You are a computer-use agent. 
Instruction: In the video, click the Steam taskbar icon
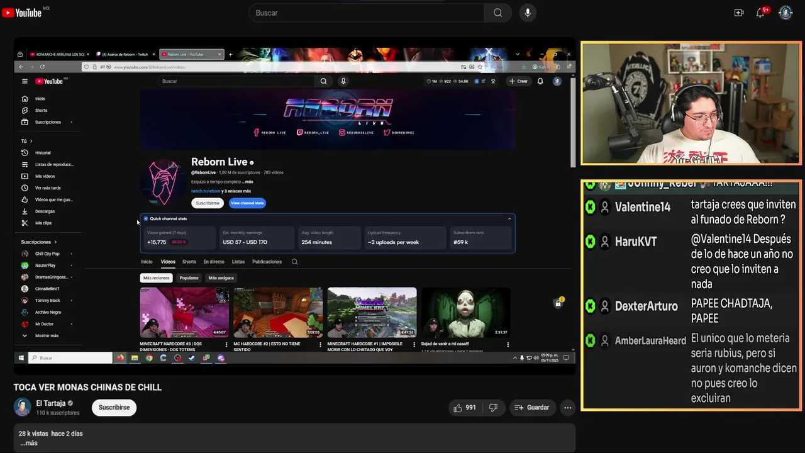(x=192, y=358)
